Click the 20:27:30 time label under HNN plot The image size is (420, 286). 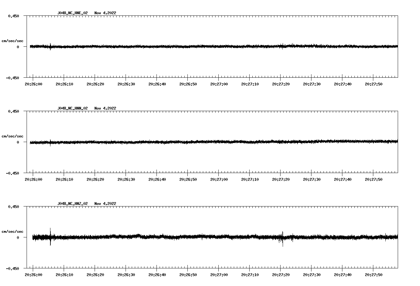pos(312,180)
